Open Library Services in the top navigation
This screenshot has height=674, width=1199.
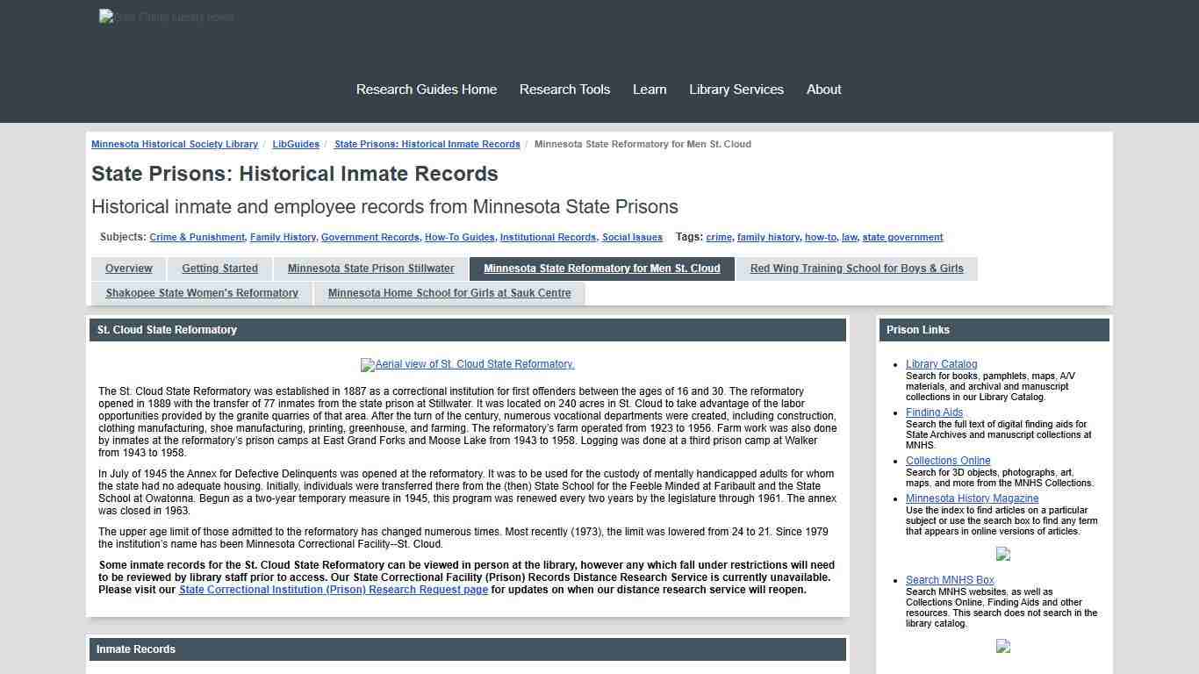click(x=736, y=89)
